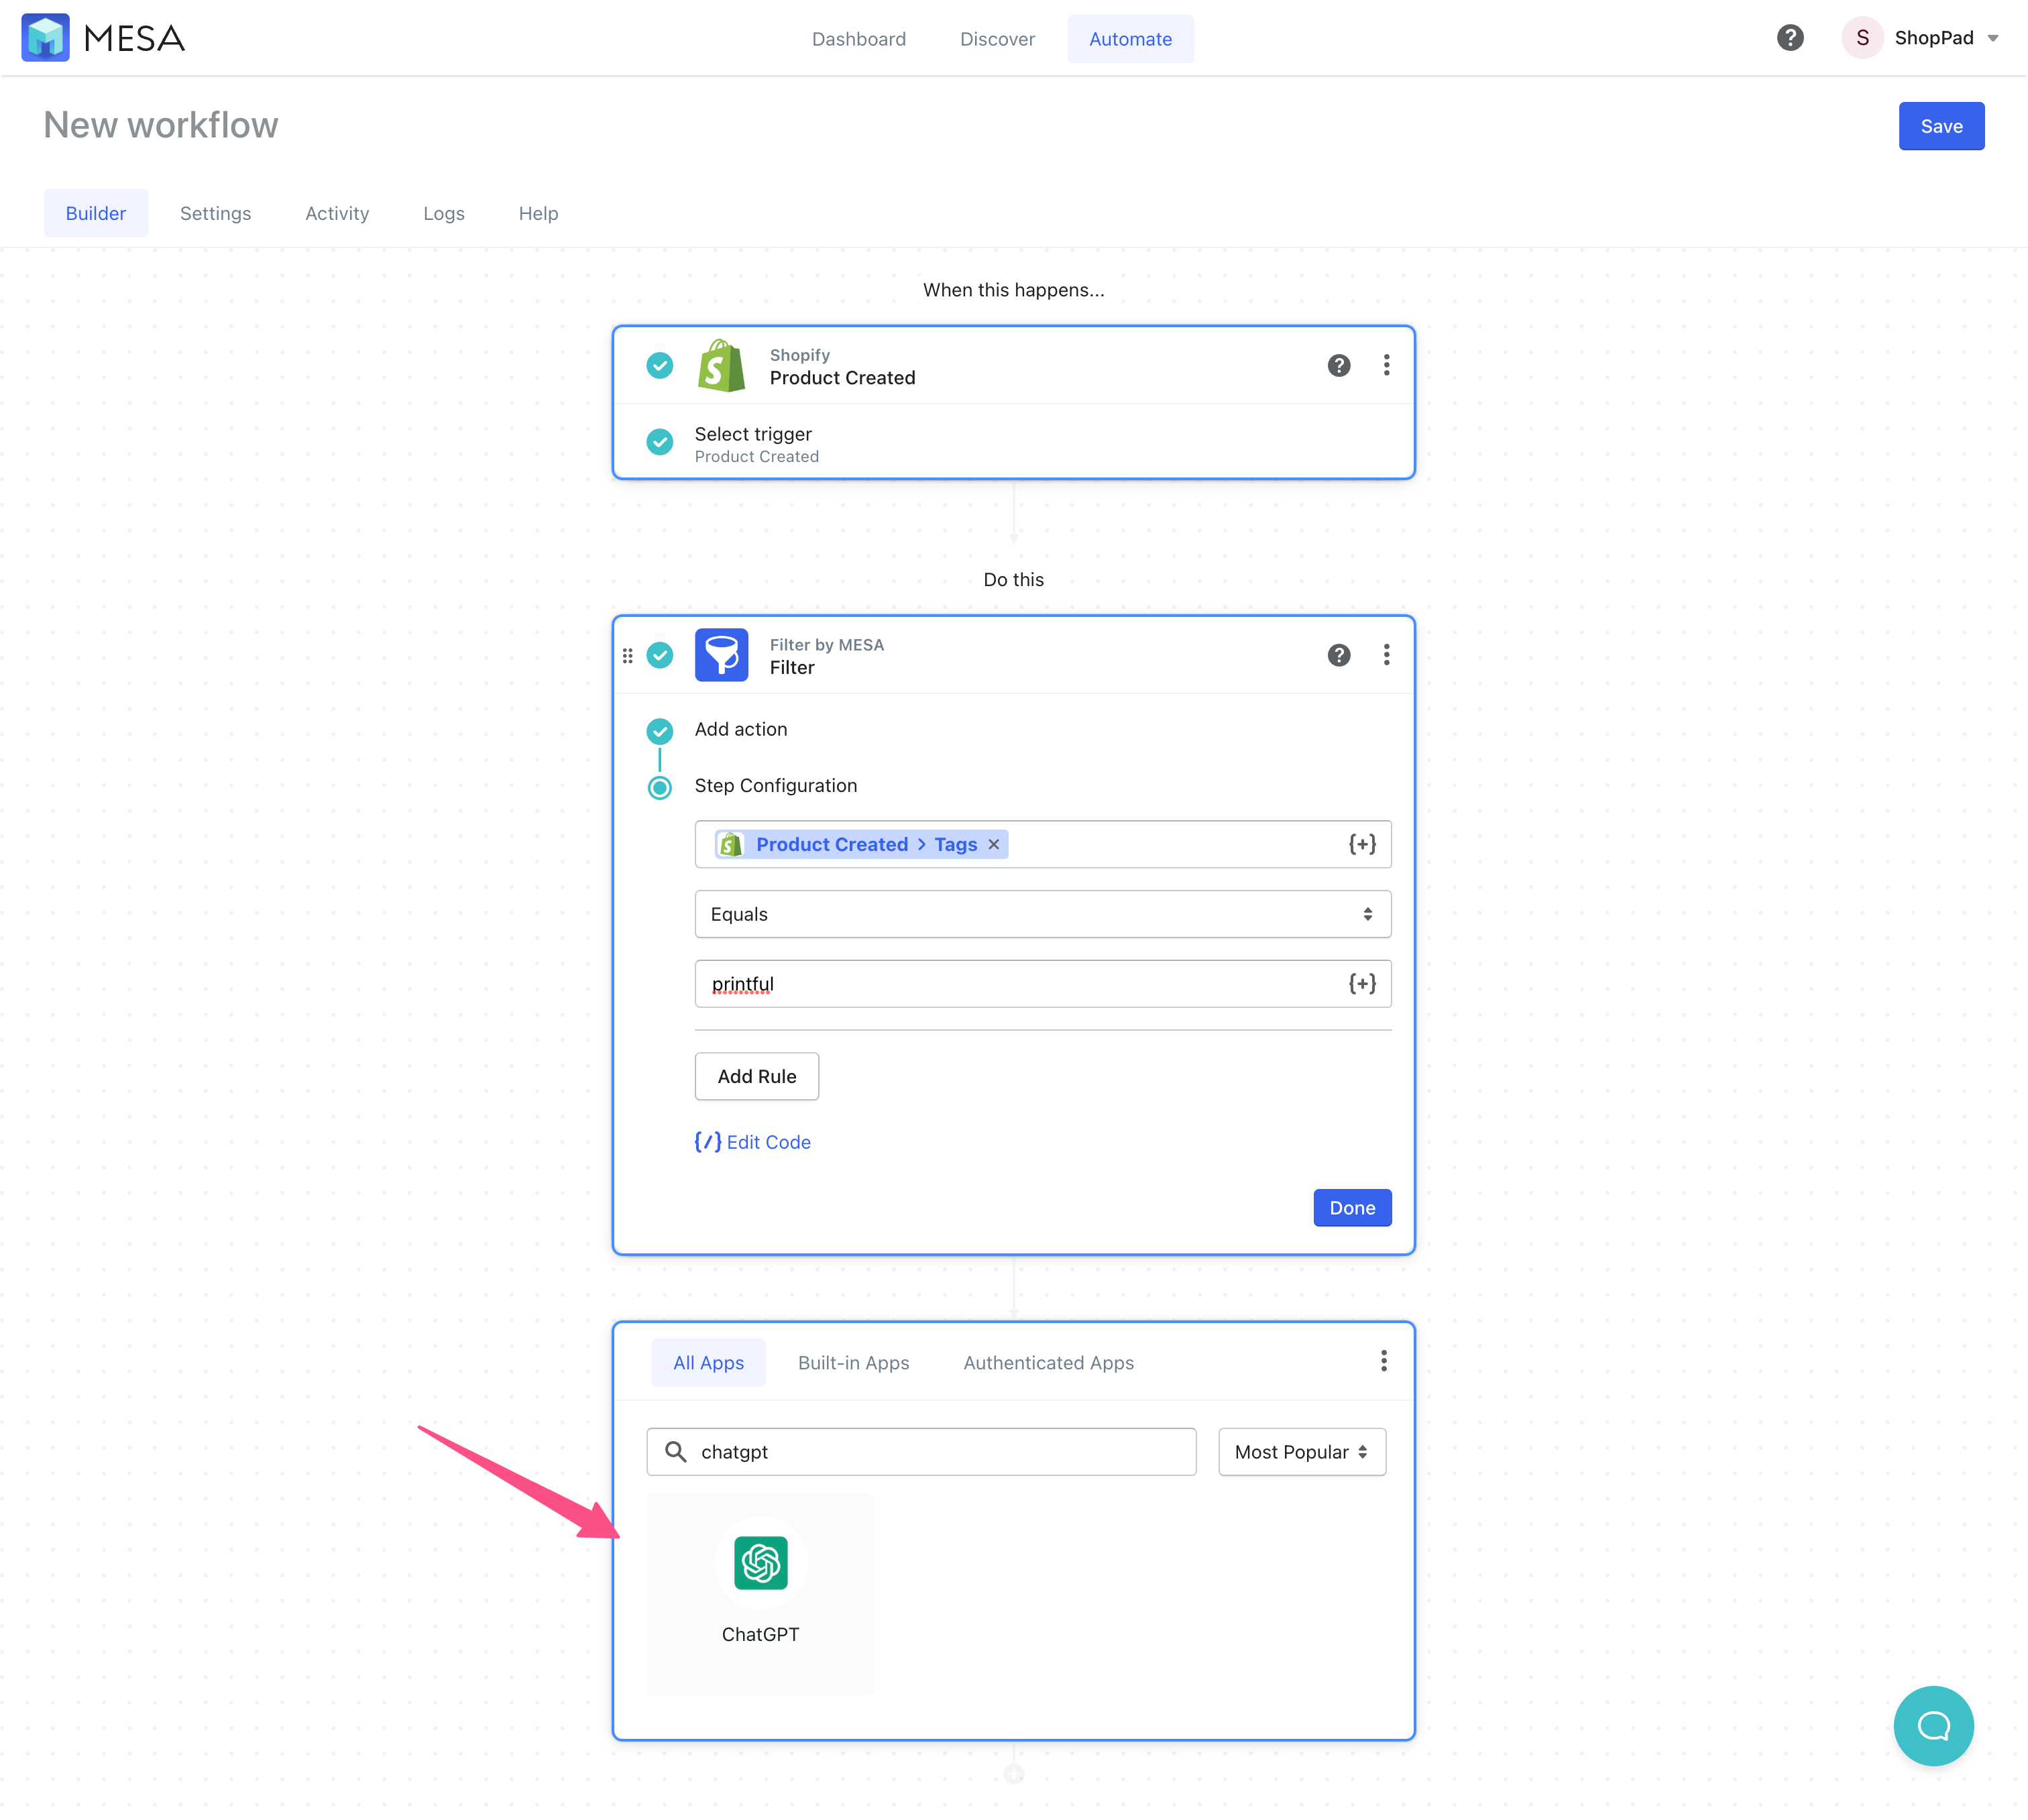Viewport: 2028px width, 1820px height.
Task: Save the workflow
Action: tap(1941, 126)
